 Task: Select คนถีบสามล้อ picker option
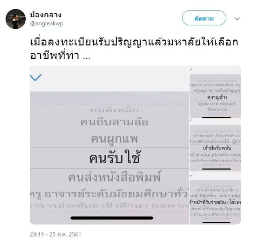pyautogui.click(x=114, y=122)
